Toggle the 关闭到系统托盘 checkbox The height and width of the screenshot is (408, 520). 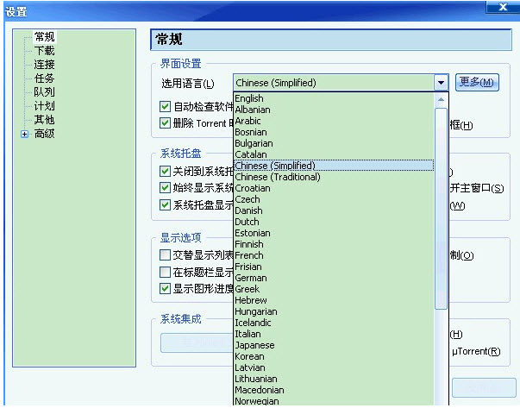(166, 172)
